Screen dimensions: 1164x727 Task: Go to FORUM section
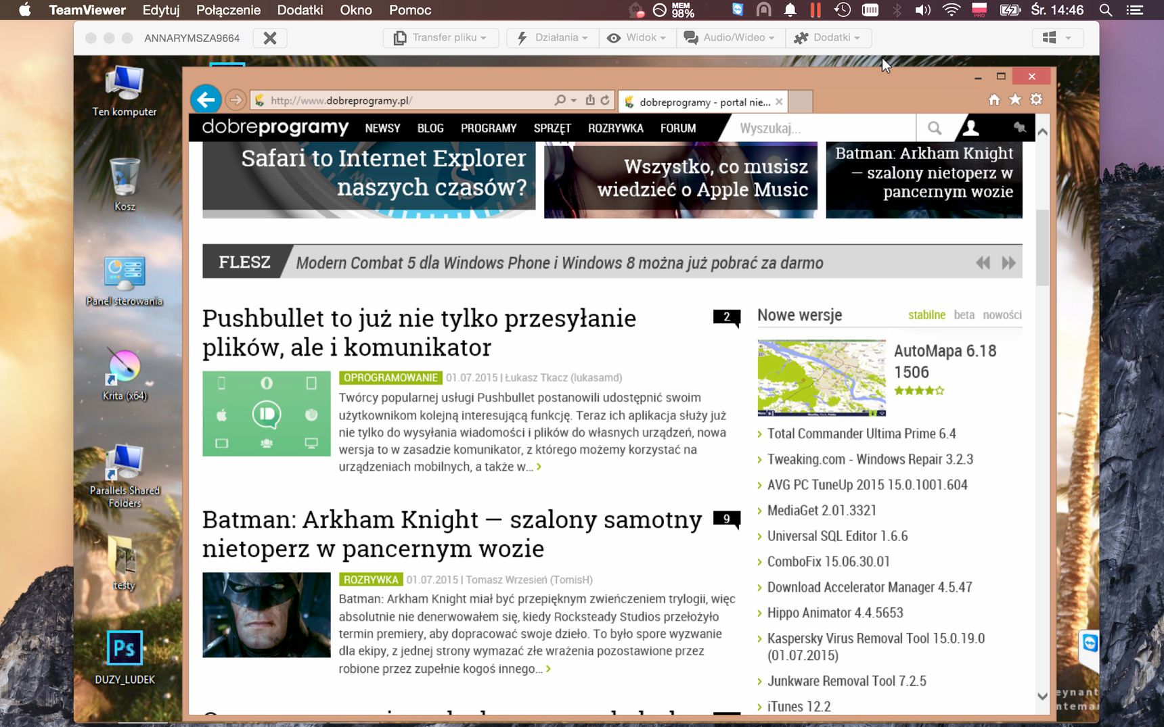(678, 128)
